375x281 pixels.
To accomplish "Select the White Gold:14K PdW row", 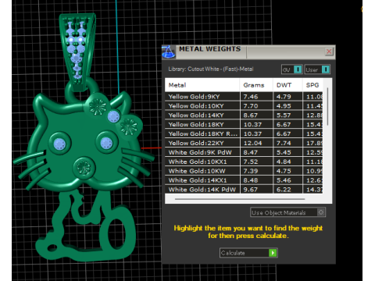I will [x=244, y=190].
